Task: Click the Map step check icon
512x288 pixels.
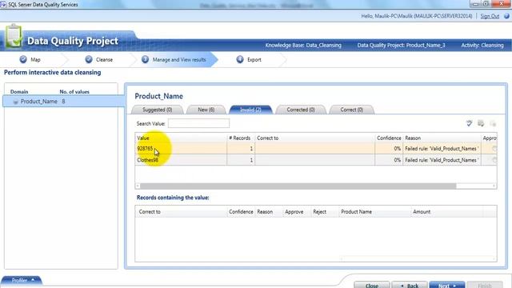Action: pos(23,59)
